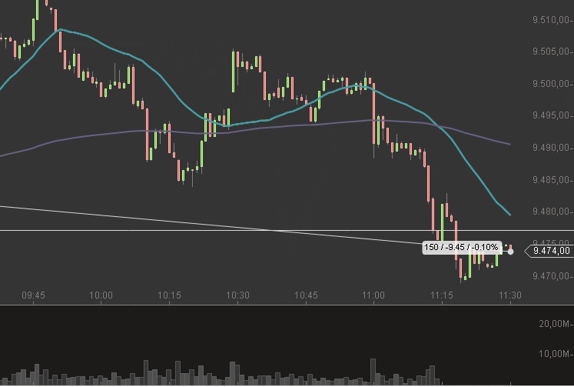
Task: Click the 10:45 time axis label
Action: pos(306,295)
